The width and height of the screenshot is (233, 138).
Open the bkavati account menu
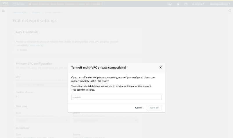pos(220,4)
